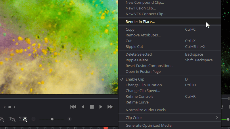Click the timeline zoom slider handle
This screenshot has height=129, width=230.
tap(52, 119)
